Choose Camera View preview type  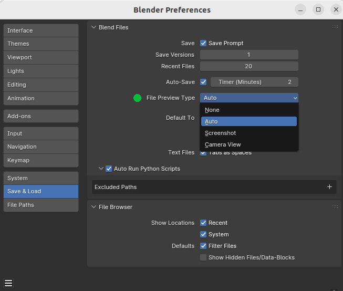(249, 144)
